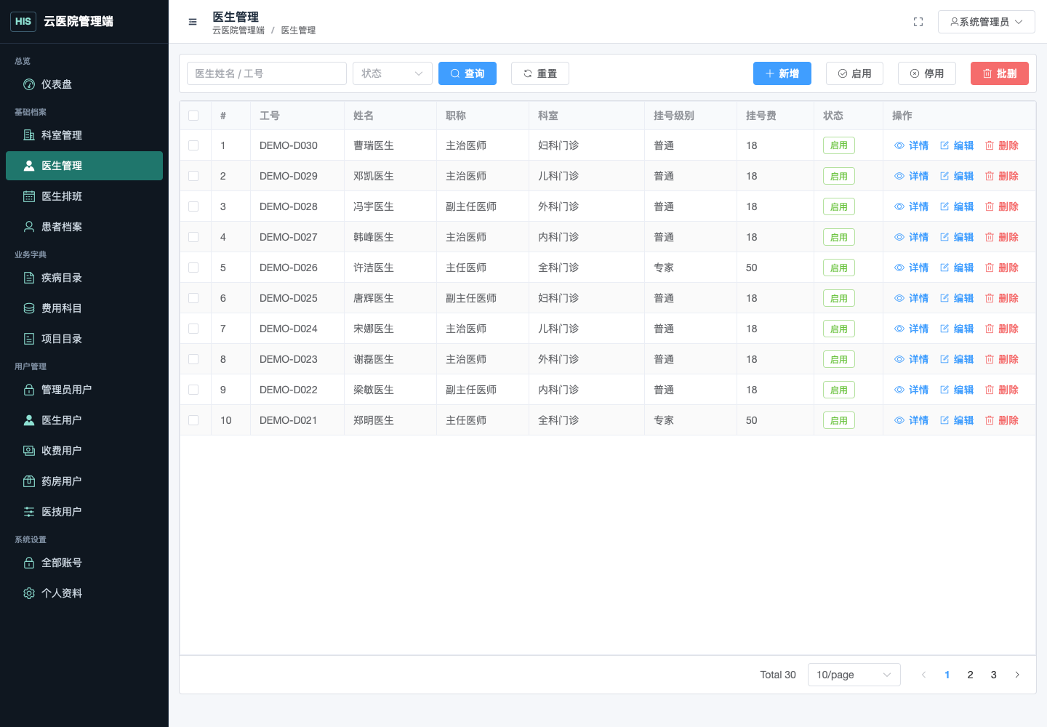Click the trash delete icon for DEMO-D025
The width and height of the screenshot is (1047, 727).
pyautogui.click(x=990, y=298)
